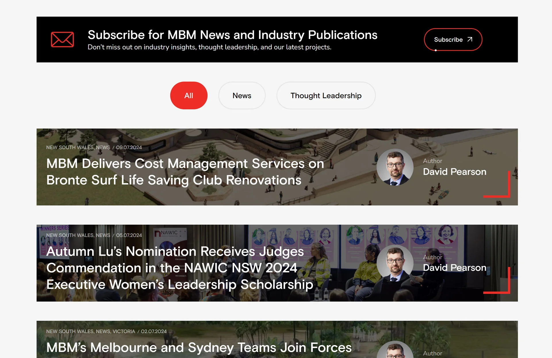The image size is (552, 358).
Task: Select the All filter tab
Action: pos(189,95)
